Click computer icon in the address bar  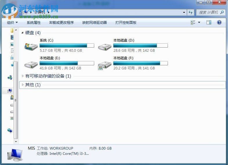[x=26, y=12]
